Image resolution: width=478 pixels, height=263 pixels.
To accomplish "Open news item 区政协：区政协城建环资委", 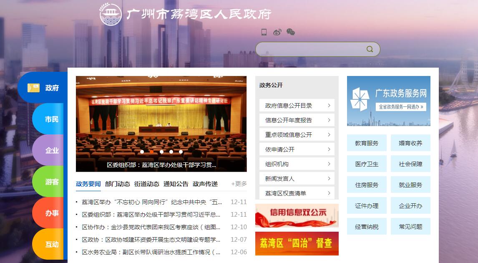I will [x=151, y=240].
